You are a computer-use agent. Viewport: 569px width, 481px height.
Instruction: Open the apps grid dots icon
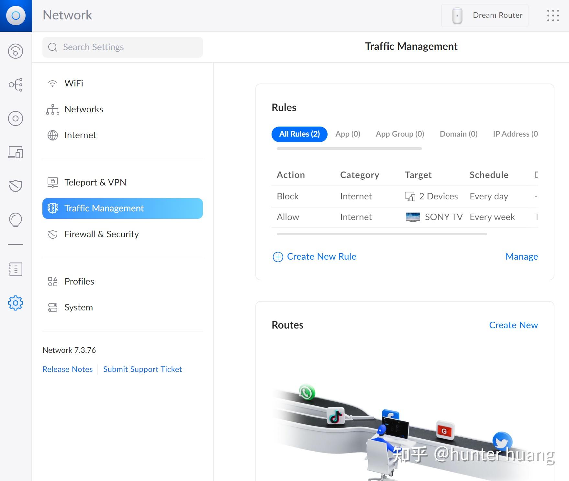tap(553, 16)
